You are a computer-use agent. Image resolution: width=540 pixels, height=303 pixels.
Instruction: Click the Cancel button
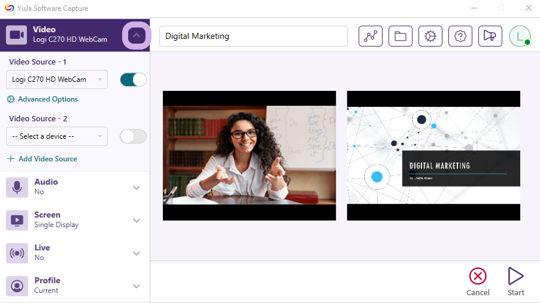(478, 281)
